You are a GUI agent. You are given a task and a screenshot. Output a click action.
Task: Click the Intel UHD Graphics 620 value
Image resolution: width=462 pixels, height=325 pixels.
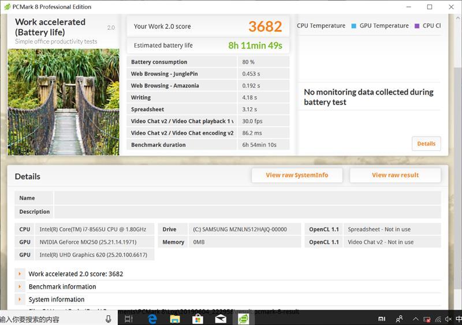[x=93, y=255]
